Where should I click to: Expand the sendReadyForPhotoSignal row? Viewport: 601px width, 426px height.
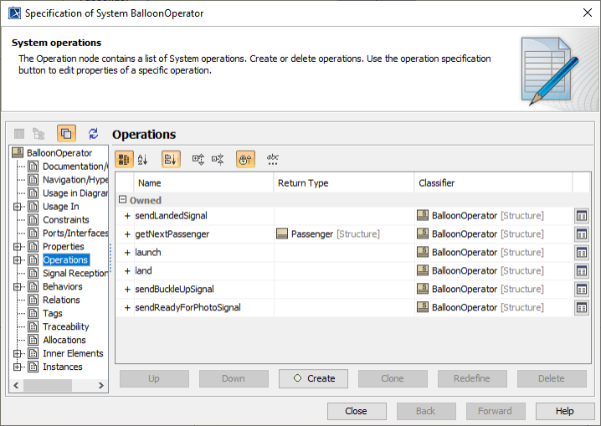pos(127,308)
